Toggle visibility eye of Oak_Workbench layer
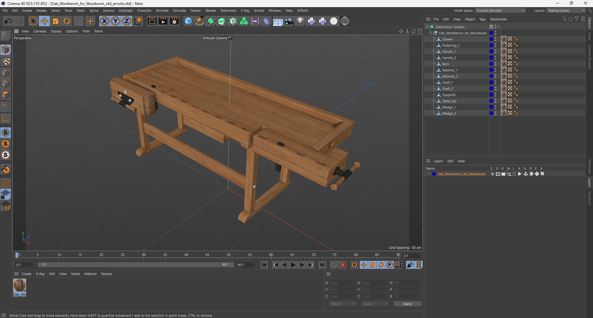593x318 pixels. [498, 174]
